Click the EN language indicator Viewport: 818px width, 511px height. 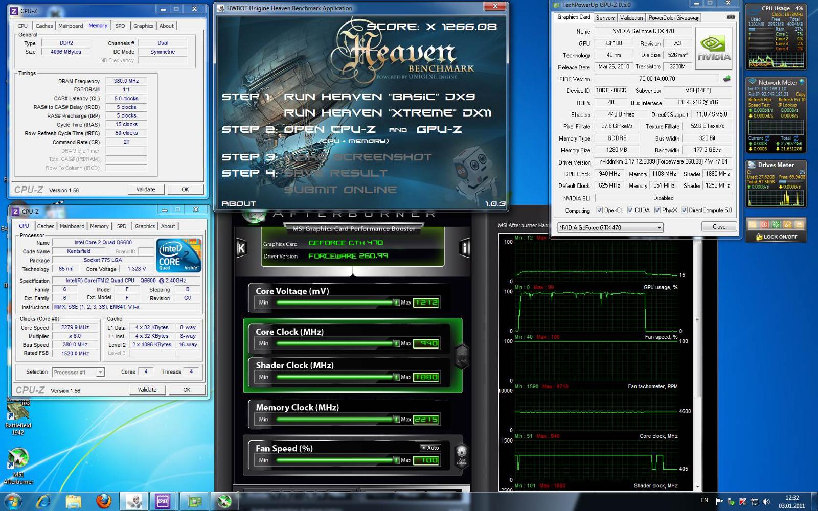coord(705,500)
